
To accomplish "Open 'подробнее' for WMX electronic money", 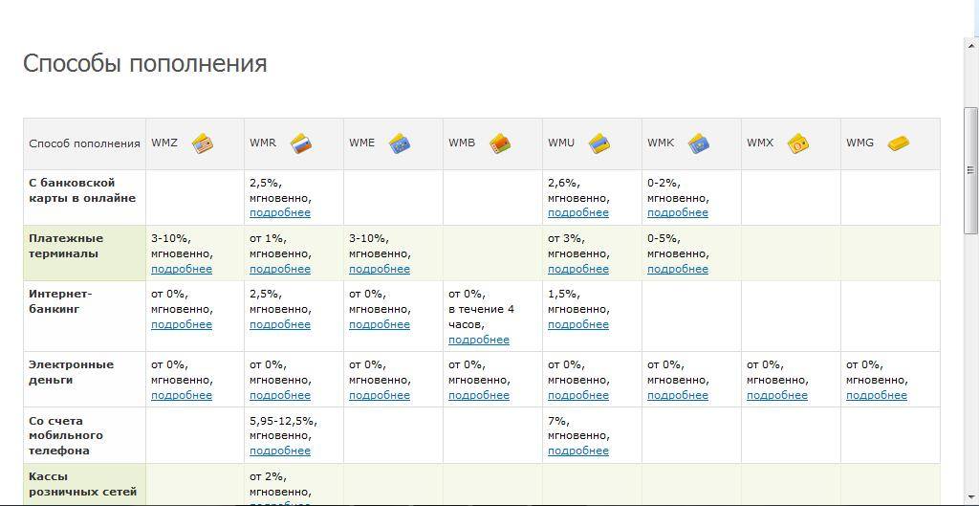I will pyautogui.click(x=777, y=395).
